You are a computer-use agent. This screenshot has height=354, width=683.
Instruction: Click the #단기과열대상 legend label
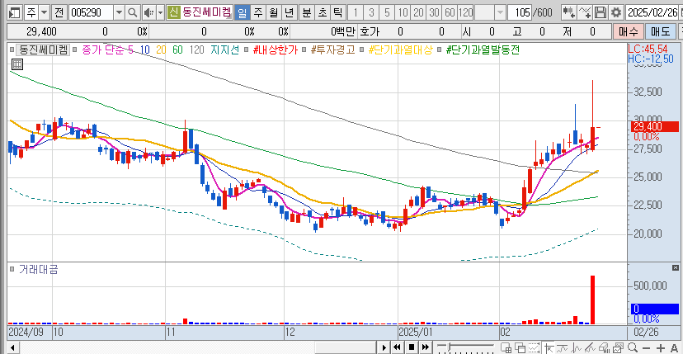coord(400,50)
